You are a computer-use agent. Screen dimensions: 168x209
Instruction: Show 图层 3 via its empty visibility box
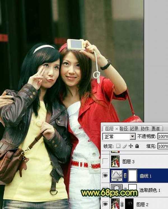pyautogui.click(x=105, y=161)
